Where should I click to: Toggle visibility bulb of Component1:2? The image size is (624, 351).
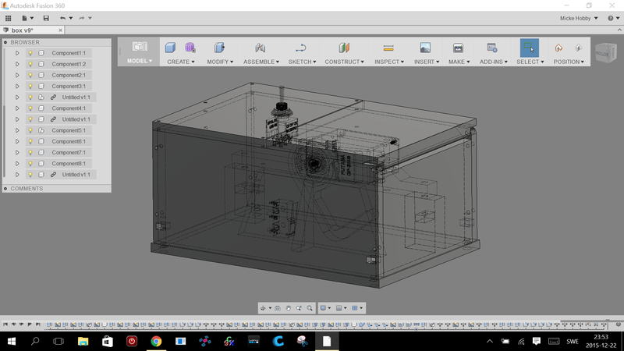click(x=30, y=64)
